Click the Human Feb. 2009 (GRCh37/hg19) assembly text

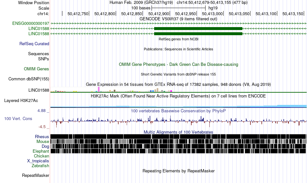141,3
